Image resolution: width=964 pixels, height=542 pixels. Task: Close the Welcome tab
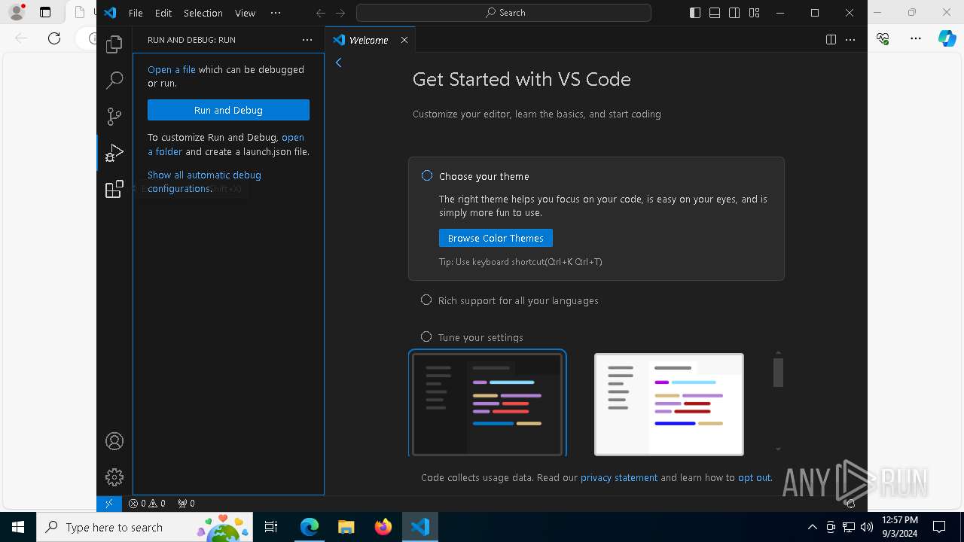tap(404, 40)
